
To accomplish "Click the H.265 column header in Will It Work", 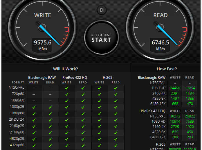I will (x=108, y=77).
